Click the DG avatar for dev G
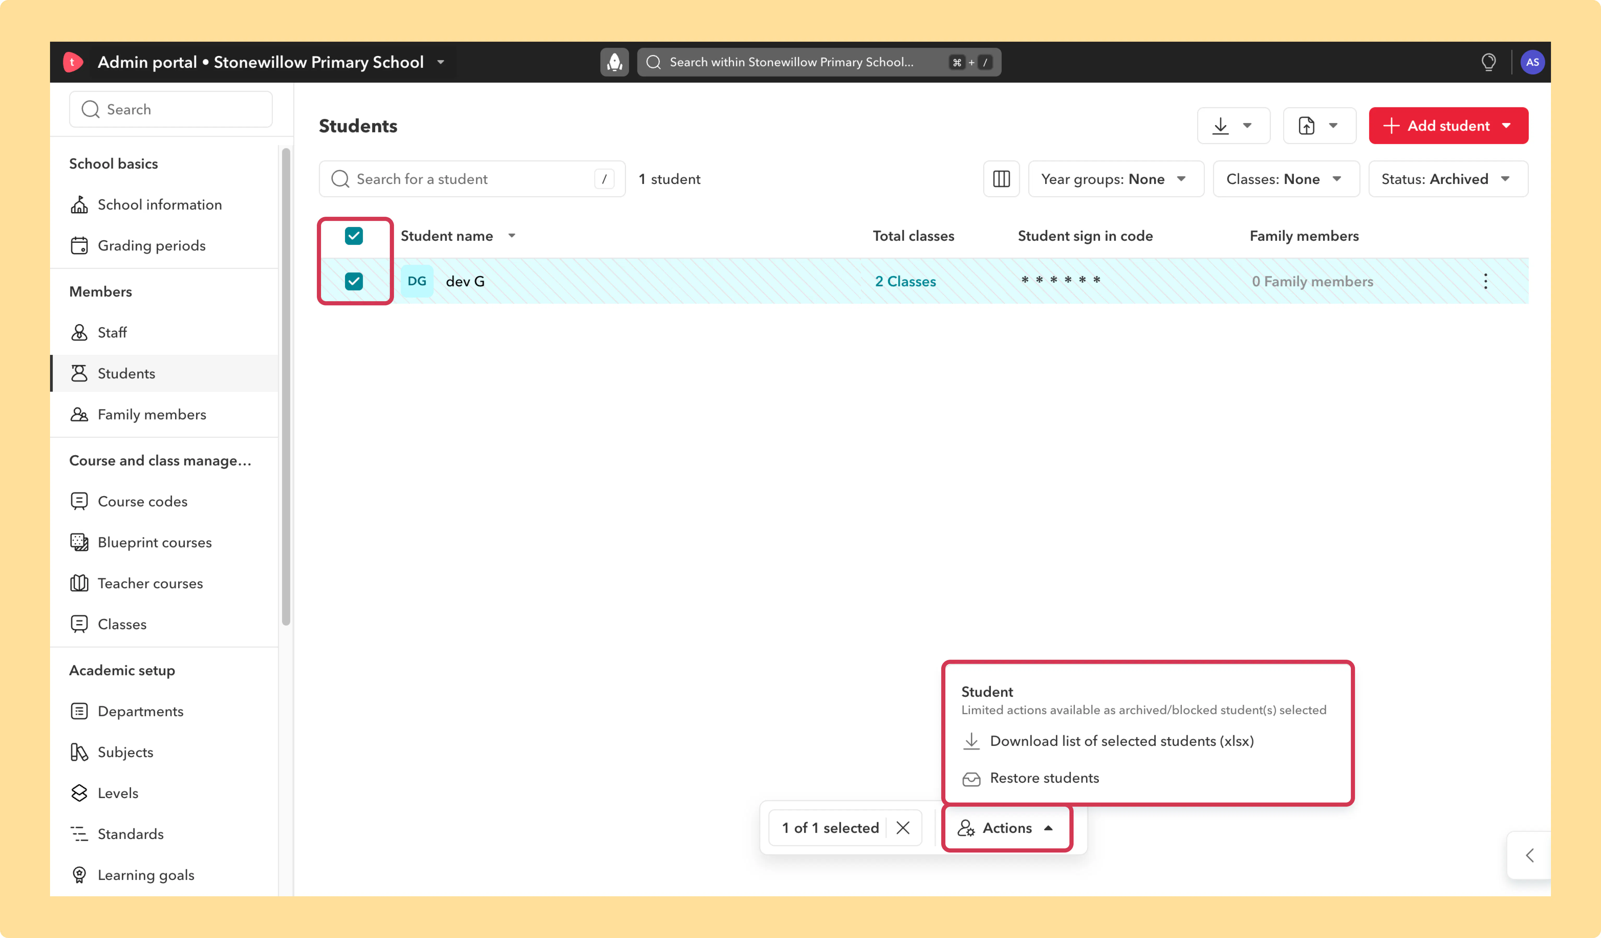Screen dimensions: 1601x938 [417, 281]
